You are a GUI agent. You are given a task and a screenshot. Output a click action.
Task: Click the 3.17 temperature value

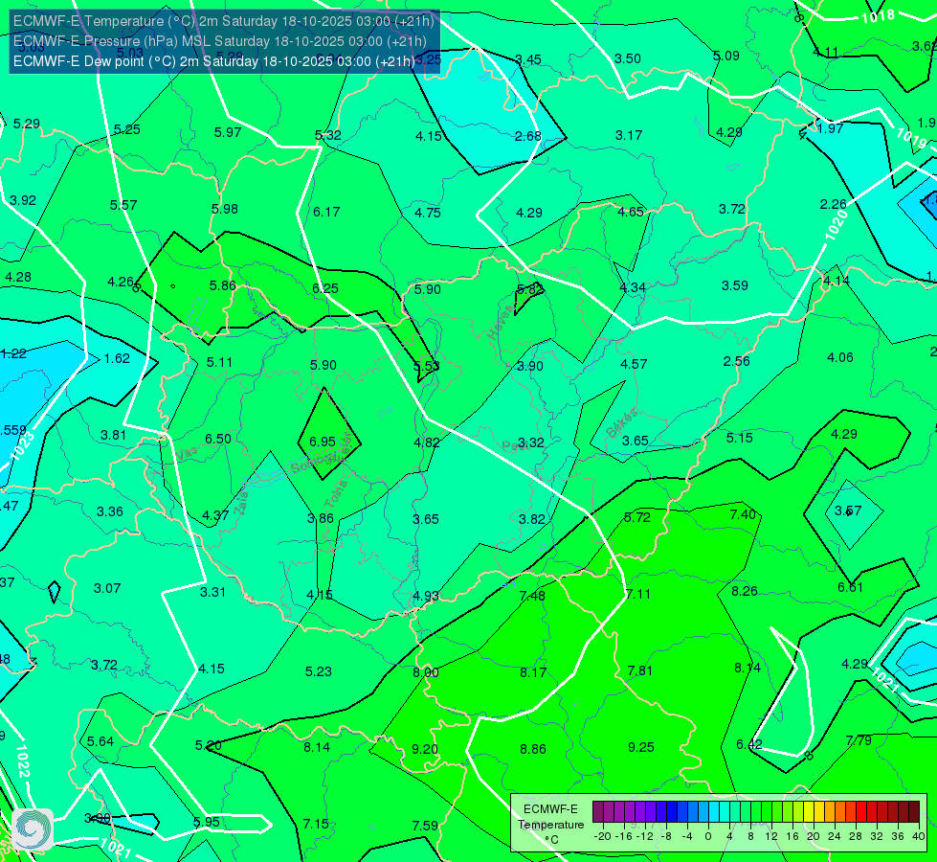[629, 135]
